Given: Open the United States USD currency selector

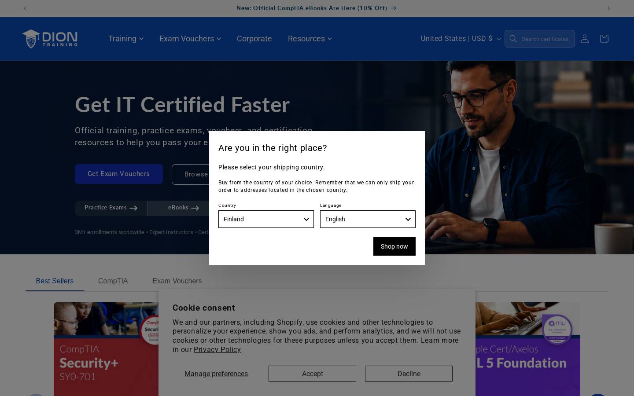Looking at the screenshot, I should (461, 39).
